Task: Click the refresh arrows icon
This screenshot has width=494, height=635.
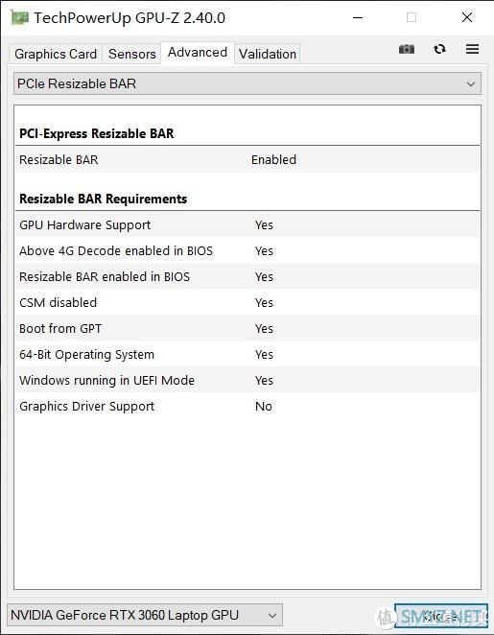Action: click(x=439, y=50)
